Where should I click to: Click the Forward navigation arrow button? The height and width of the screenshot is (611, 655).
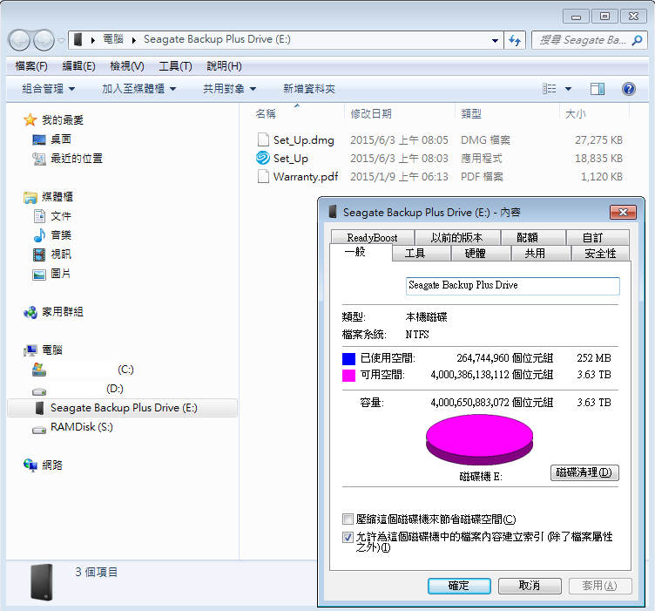(44, 41)
